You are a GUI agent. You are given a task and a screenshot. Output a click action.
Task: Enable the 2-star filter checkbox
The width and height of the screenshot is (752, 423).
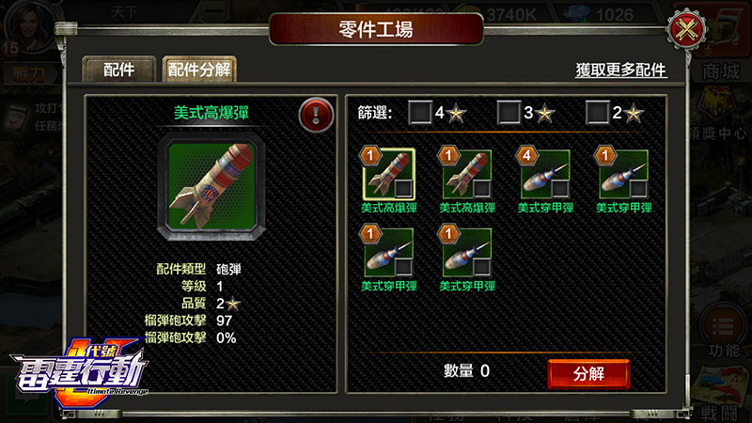point(598,113)
